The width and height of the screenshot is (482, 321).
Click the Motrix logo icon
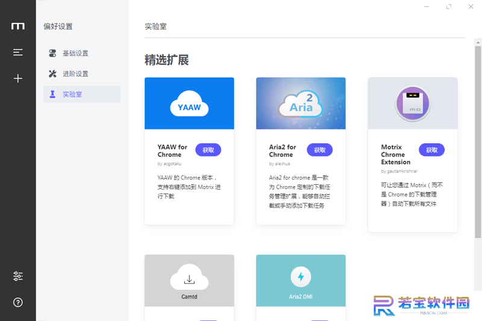pyautogui.click(x=18, y=26)
